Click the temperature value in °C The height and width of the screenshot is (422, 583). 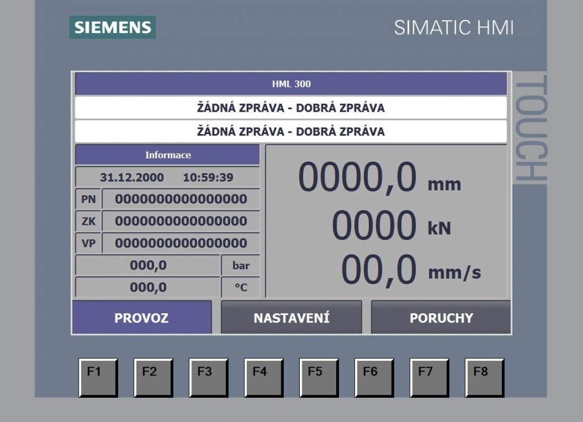pyautogui.click(x=148, y=287)
